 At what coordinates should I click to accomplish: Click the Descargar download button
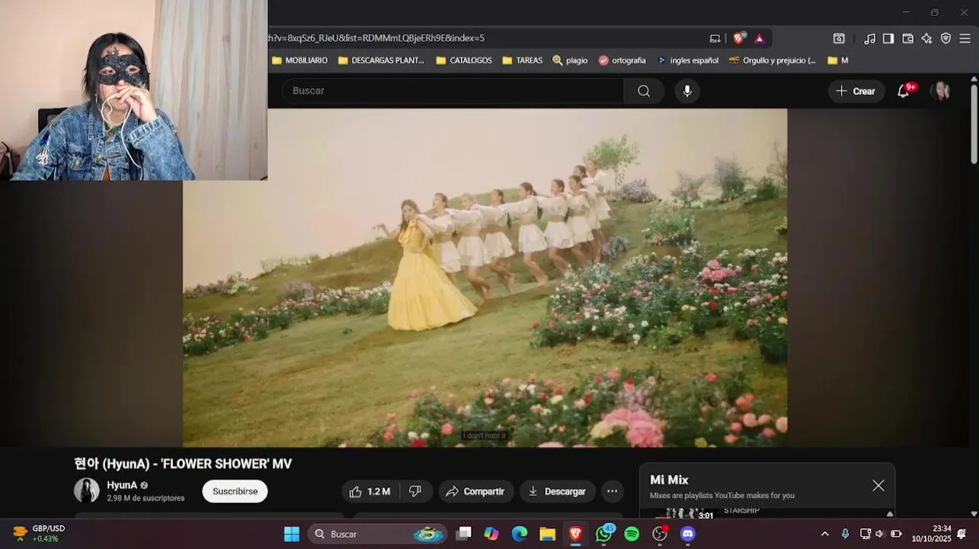tap(557, 492)
